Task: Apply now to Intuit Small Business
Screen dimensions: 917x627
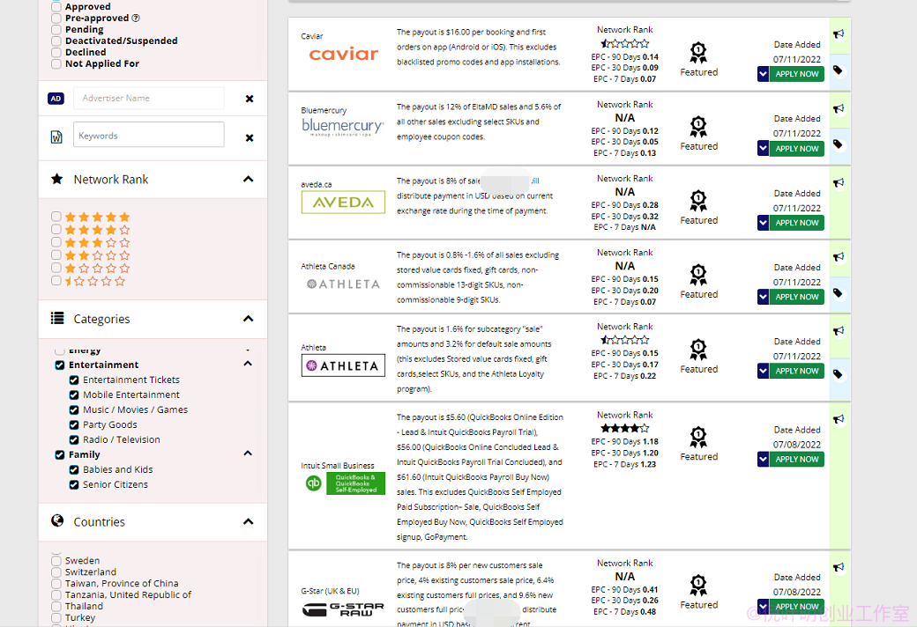Action: [796, 460]
